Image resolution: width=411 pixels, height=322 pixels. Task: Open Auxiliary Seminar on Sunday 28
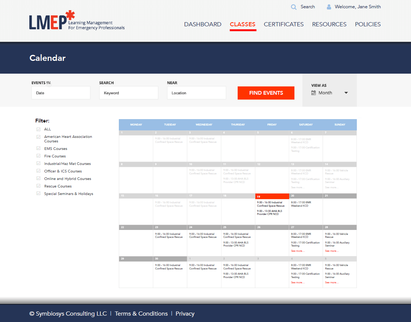(x=337, y=244)
